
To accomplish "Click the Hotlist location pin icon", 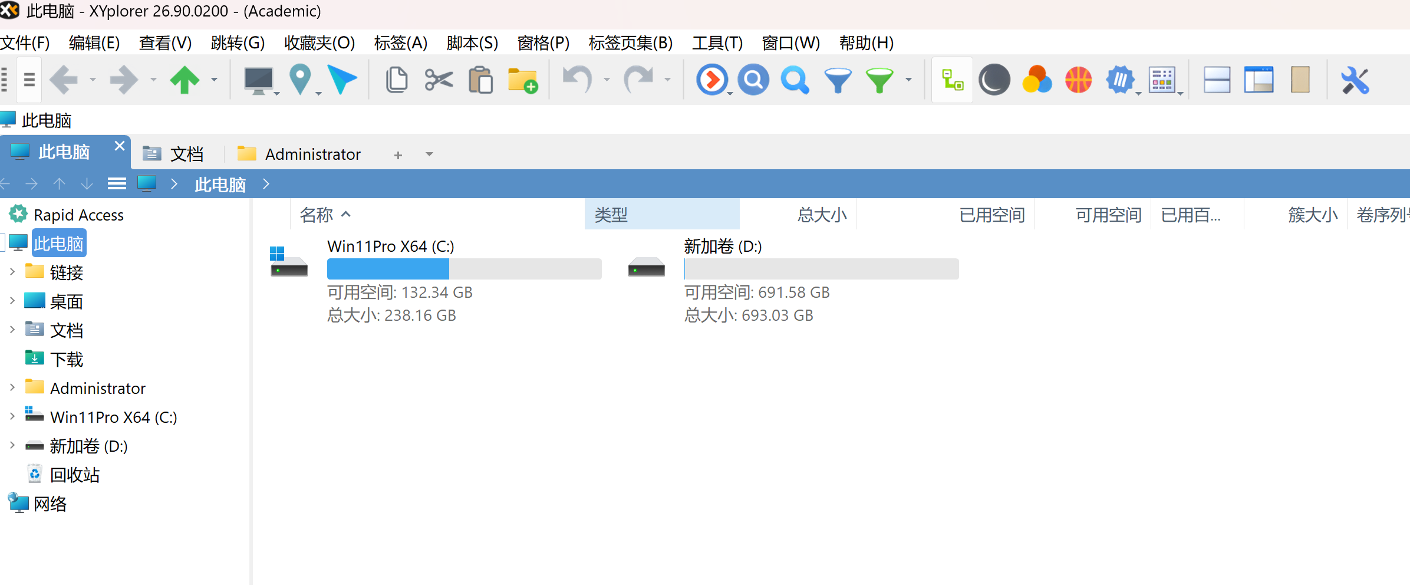I will (x=301, y=80).
